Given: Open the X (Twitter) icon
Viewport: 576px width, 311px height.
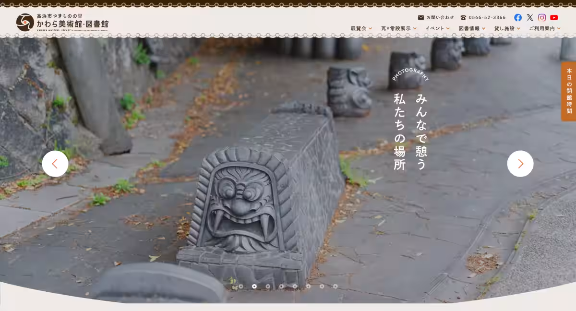Looking at the screenshot, I should 530,17.
